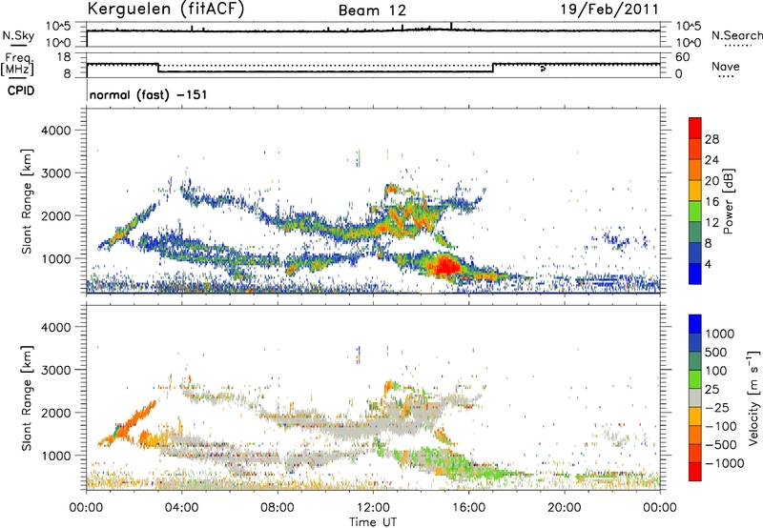Click the '2000' range tick of velocity panel
This screenshot has height=528, width=763.
click(x=55, y=413)
